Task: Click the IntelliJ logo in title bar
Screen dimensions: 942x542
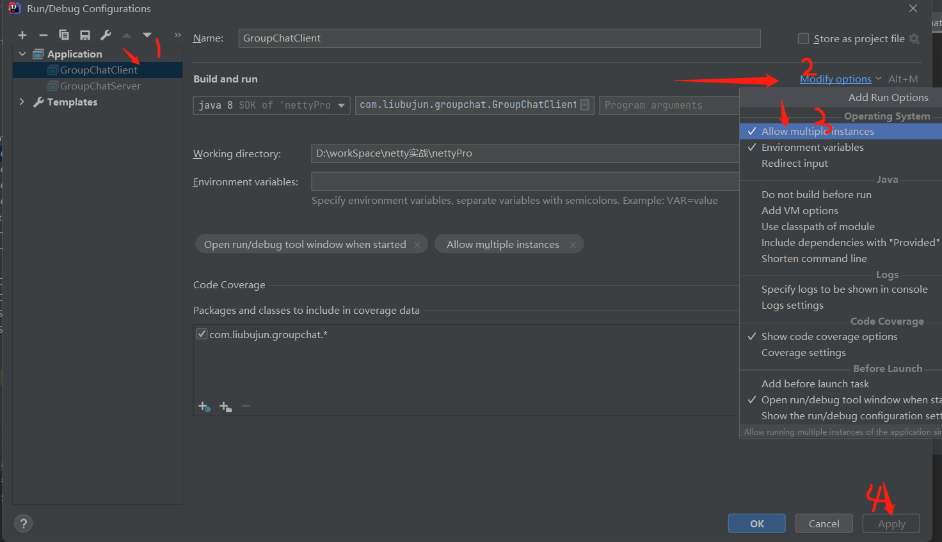Action: coord(14,8)
